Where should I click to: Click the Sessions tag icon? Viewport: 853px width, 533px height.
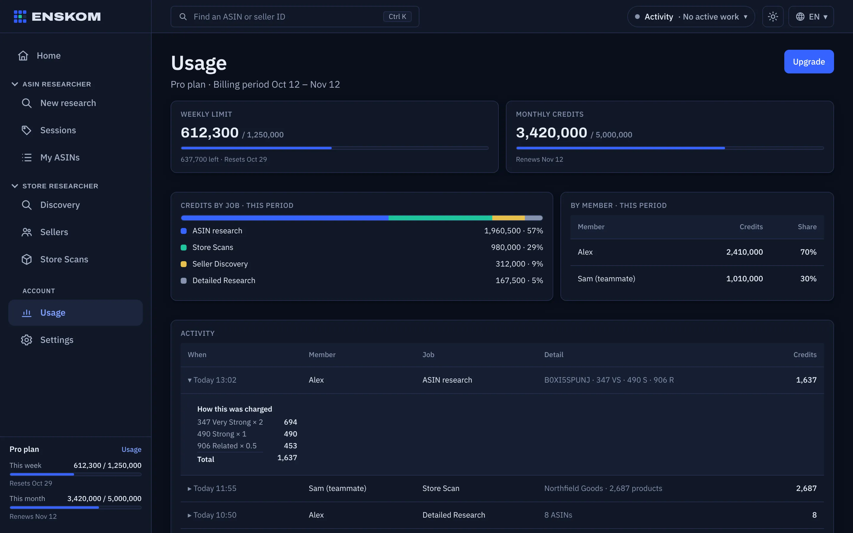[x=27, y=130]
